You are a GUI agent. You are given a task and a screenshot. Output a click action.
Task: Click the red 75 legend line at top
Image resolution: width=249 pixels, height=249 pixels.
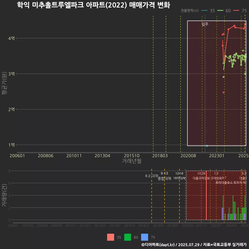click(x=236, y=11)
